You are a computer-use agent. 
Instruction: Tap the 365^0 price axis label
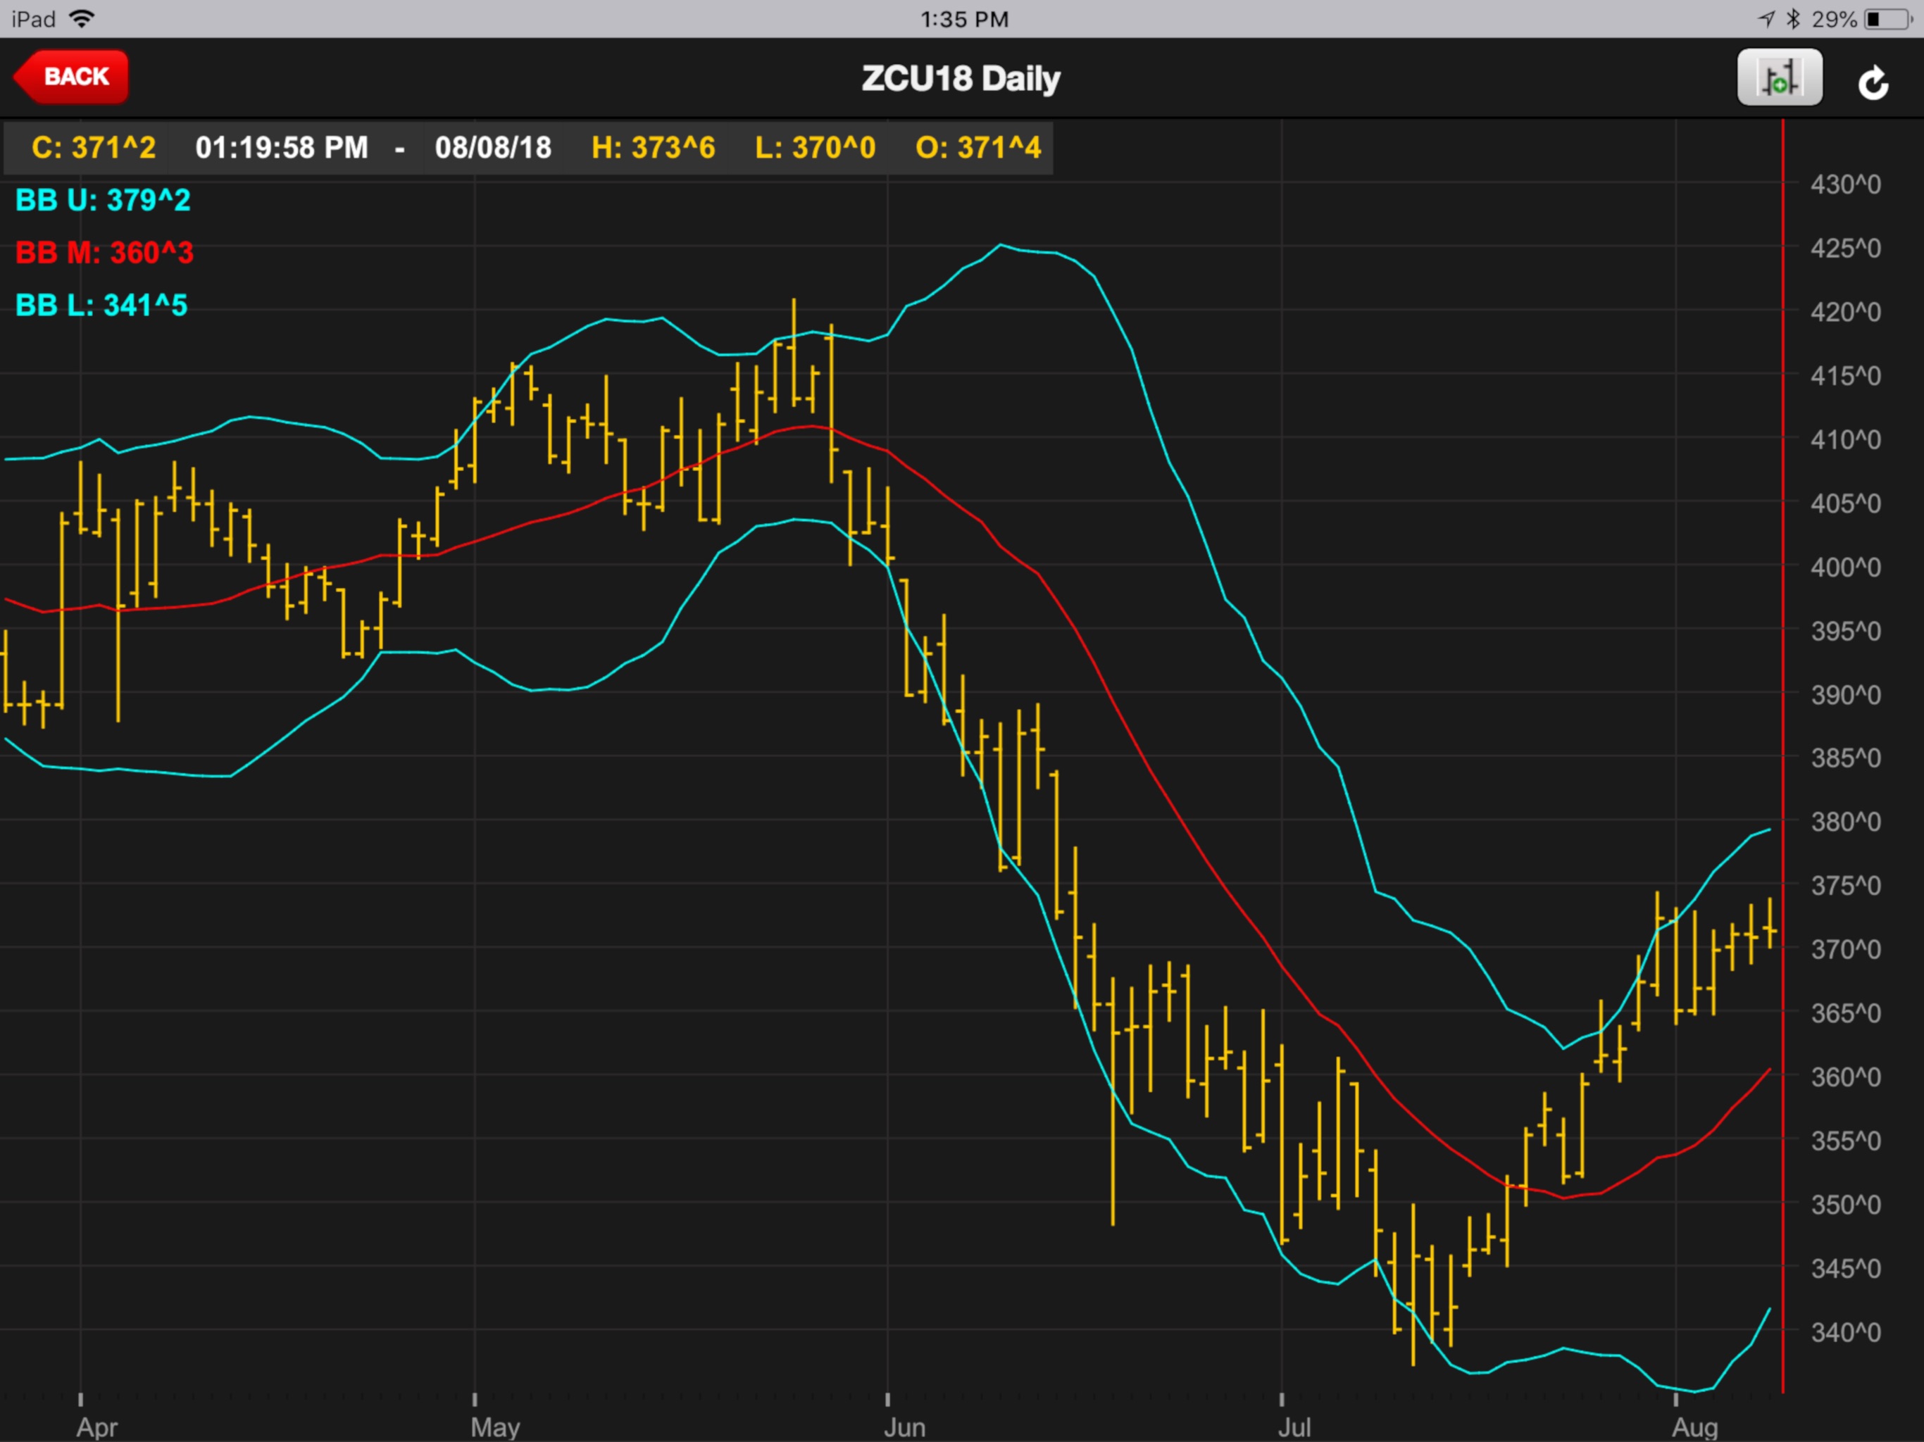click(x=1846, y=1014)
